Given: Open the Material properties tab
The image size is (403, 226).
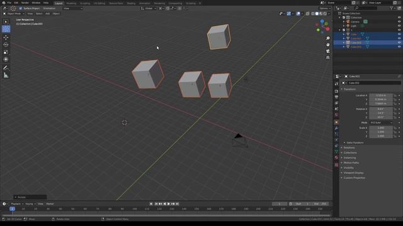Looking at the screenshot, I should click(x=336, y=158).
